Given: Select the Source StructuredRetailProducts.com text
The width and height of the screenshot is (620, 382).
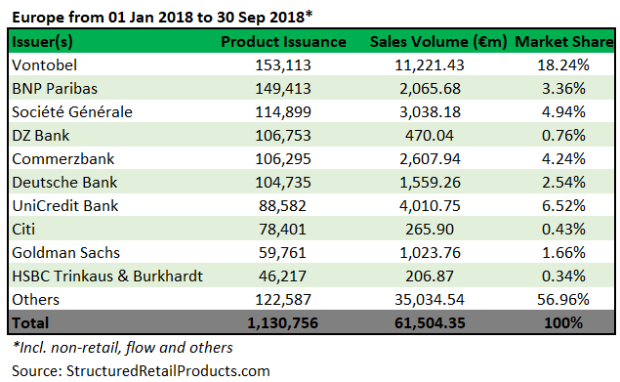Looking at the screenshot, I should click(x=141, y=371).
